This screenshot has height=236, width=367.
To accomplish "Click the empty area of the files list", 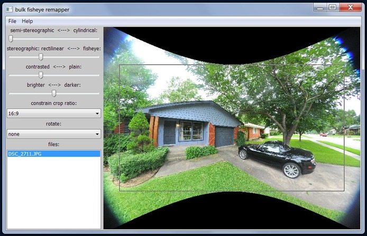I will click(x=53, y=195).
